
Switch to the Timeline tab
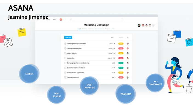[85, 29]
